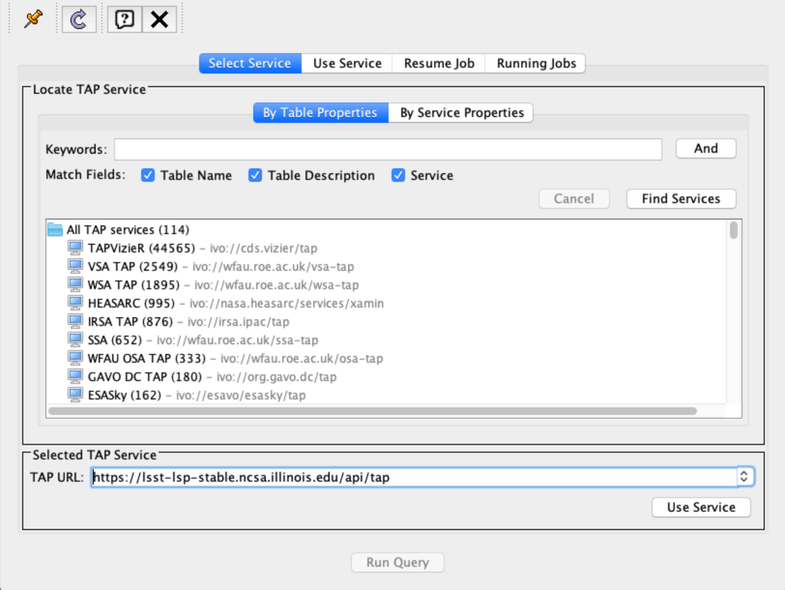The width and height of the screenshot is (785, 590).
Task: Click inside the Keywords input field
Action: coord(387,149)
